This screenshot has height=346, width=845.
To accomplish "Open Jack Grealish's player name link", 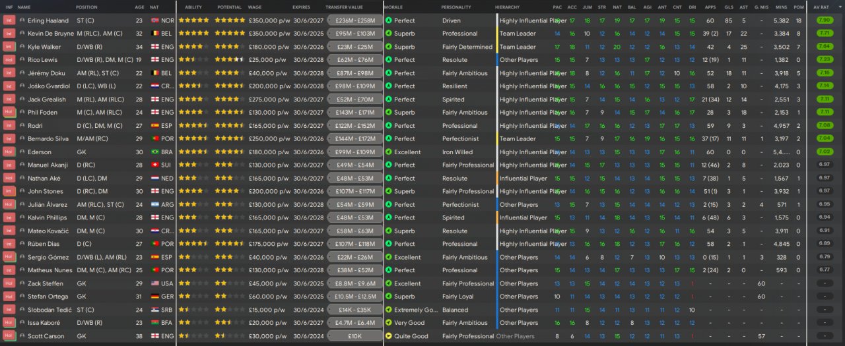I will click(47, 100).
